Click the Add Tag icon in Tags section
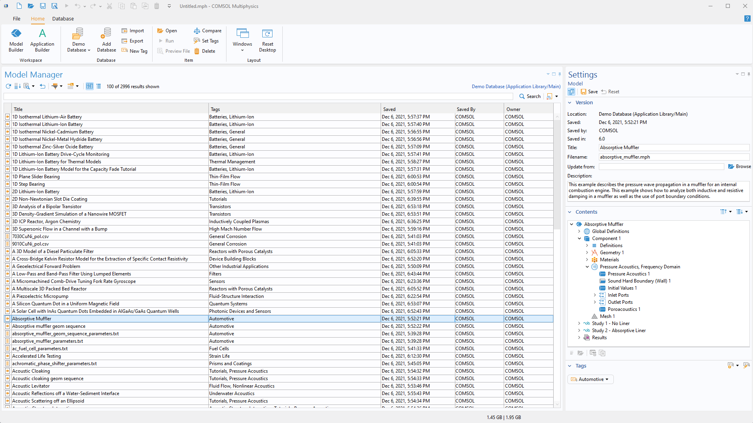 click(x=731, y=366)
